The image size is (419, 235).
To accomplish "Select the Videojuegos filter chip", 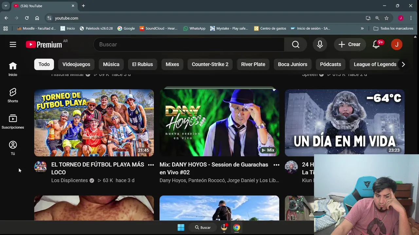I will coord(76,64).
